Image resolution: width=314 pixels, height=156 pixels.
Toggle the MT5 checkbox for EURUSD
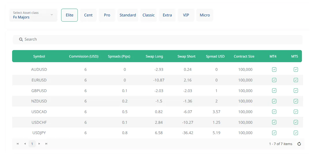coord(296,80)
